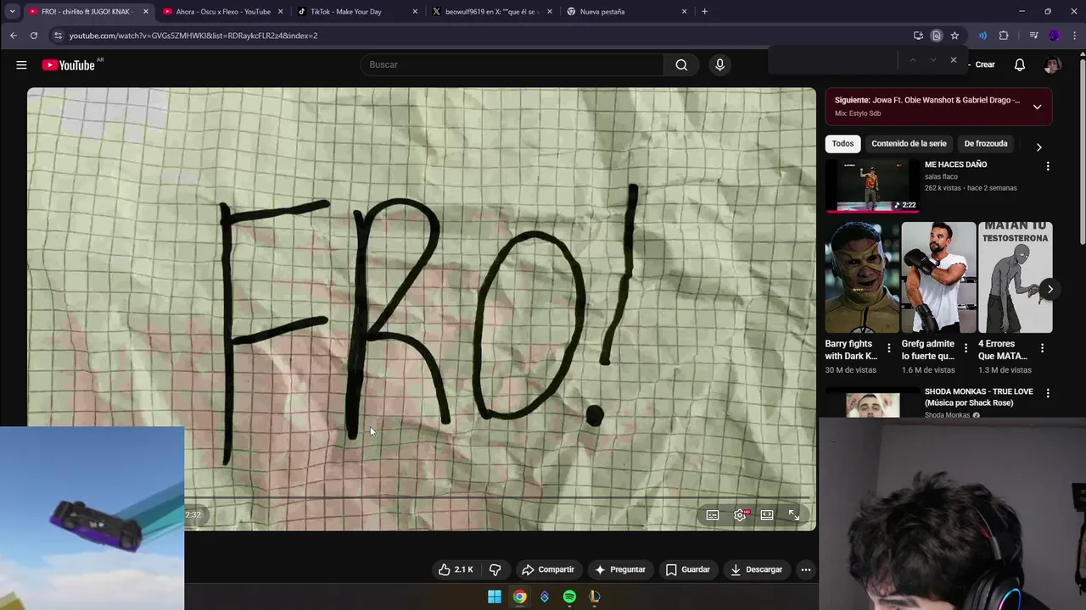1086x610 pixels.
Task: Click the Guardar button
Action: pos(687,569)
